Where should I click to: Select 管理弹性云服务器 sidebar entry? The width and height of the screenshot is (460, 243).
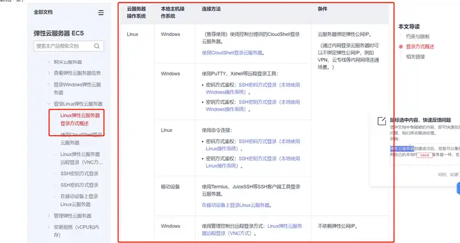point(72,216)
